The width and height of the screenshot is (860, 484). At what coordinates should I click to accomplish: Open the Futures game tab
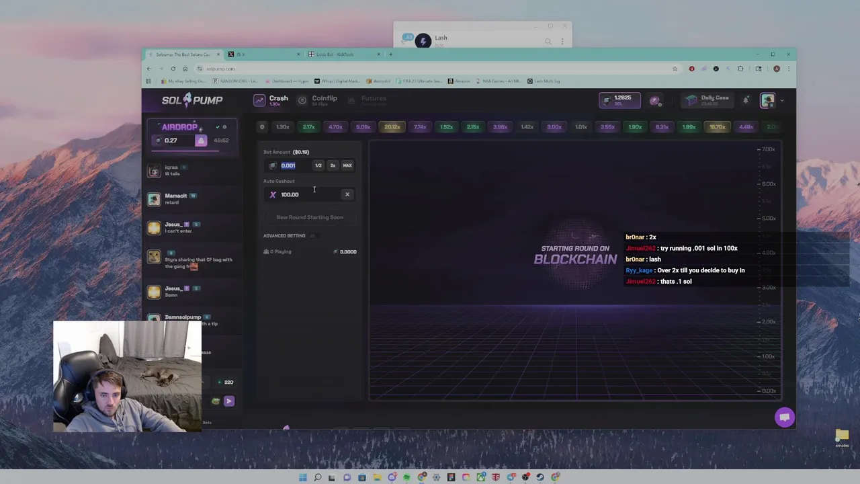(x=367, y=100)
